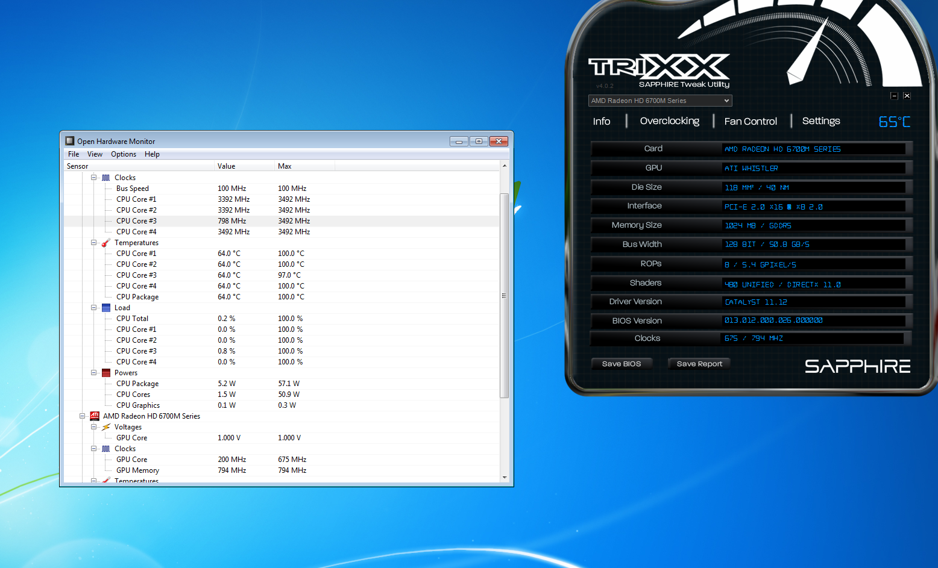Open the View menu
This screenshot has width=938, height=568.
click(95, 154)
